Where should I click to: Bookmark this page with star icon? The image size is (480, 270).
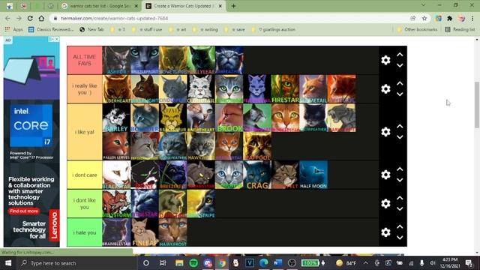[x=424, y=18]
